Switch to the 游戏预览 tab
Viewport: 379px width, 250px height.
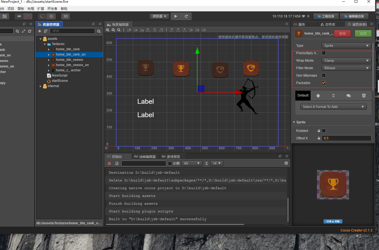(171, 157)
